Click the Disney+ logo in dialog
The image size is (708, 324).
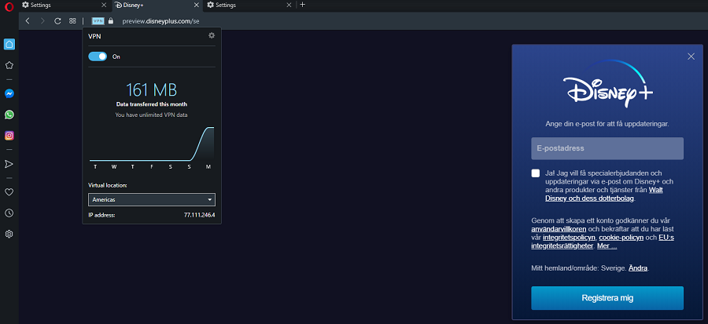(x=608, y=84)
